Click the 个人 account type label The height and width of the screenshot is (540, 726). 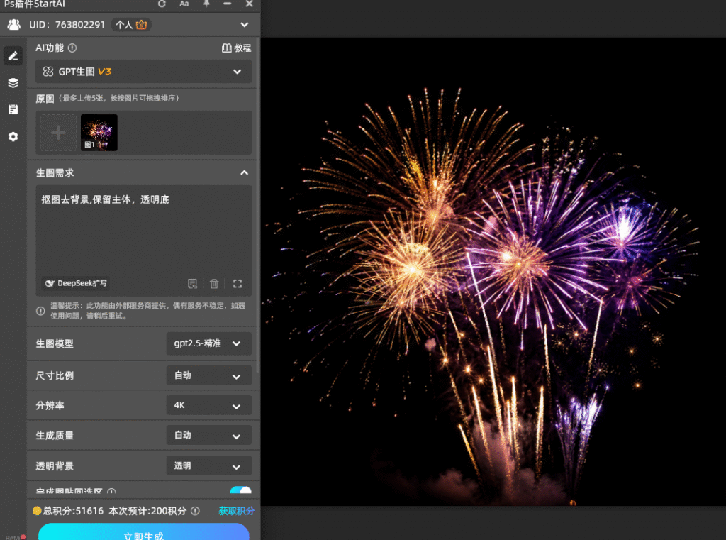(x=123, y=25)
